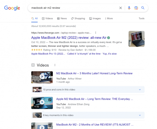157x129 pixels.
Task: Click the 1 month ago text
Action: pos(63,82)
